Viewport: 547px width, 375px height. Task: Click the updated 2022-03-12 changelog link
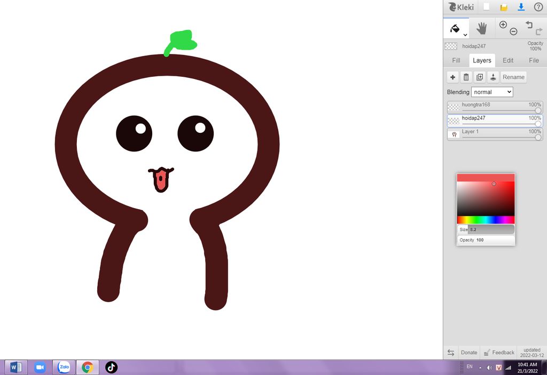(532, 353)
